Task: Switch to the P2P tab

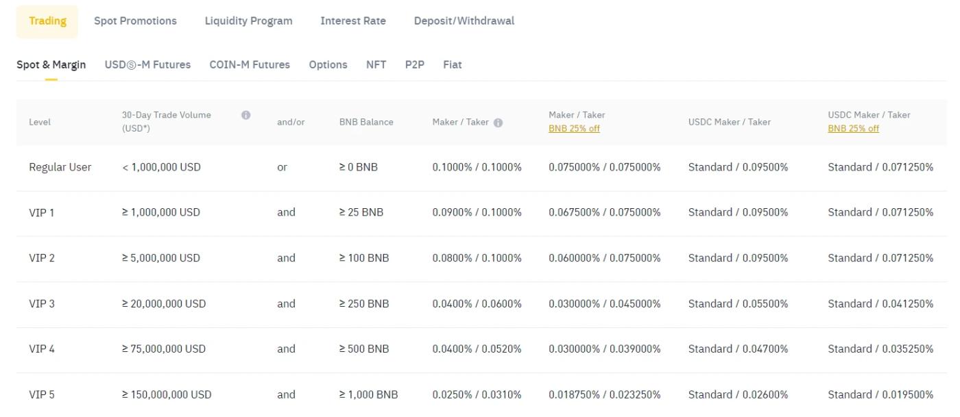Action: click(414, 64)
